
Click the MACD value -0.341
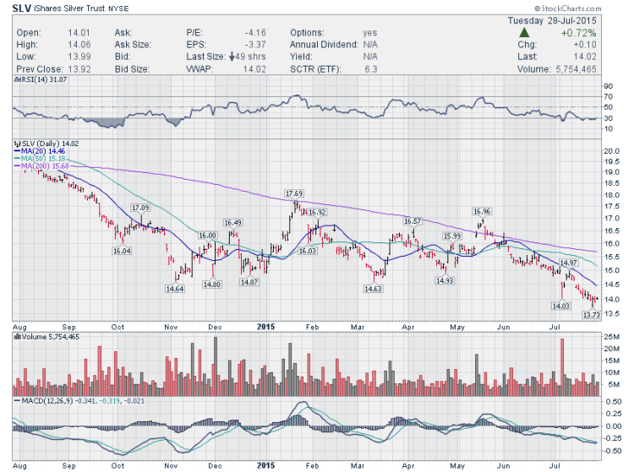(x=87, y=401)
